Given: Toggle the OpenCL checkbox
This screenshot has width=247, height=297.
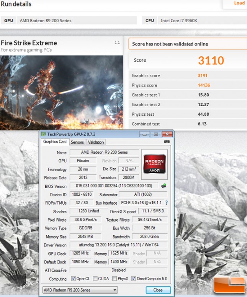Looking at the screenshot, I should [73, 279].
